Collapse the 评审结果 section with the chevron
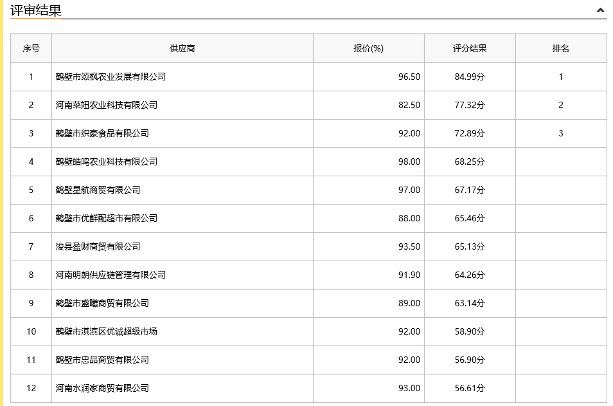 click(x=600, y=10)
